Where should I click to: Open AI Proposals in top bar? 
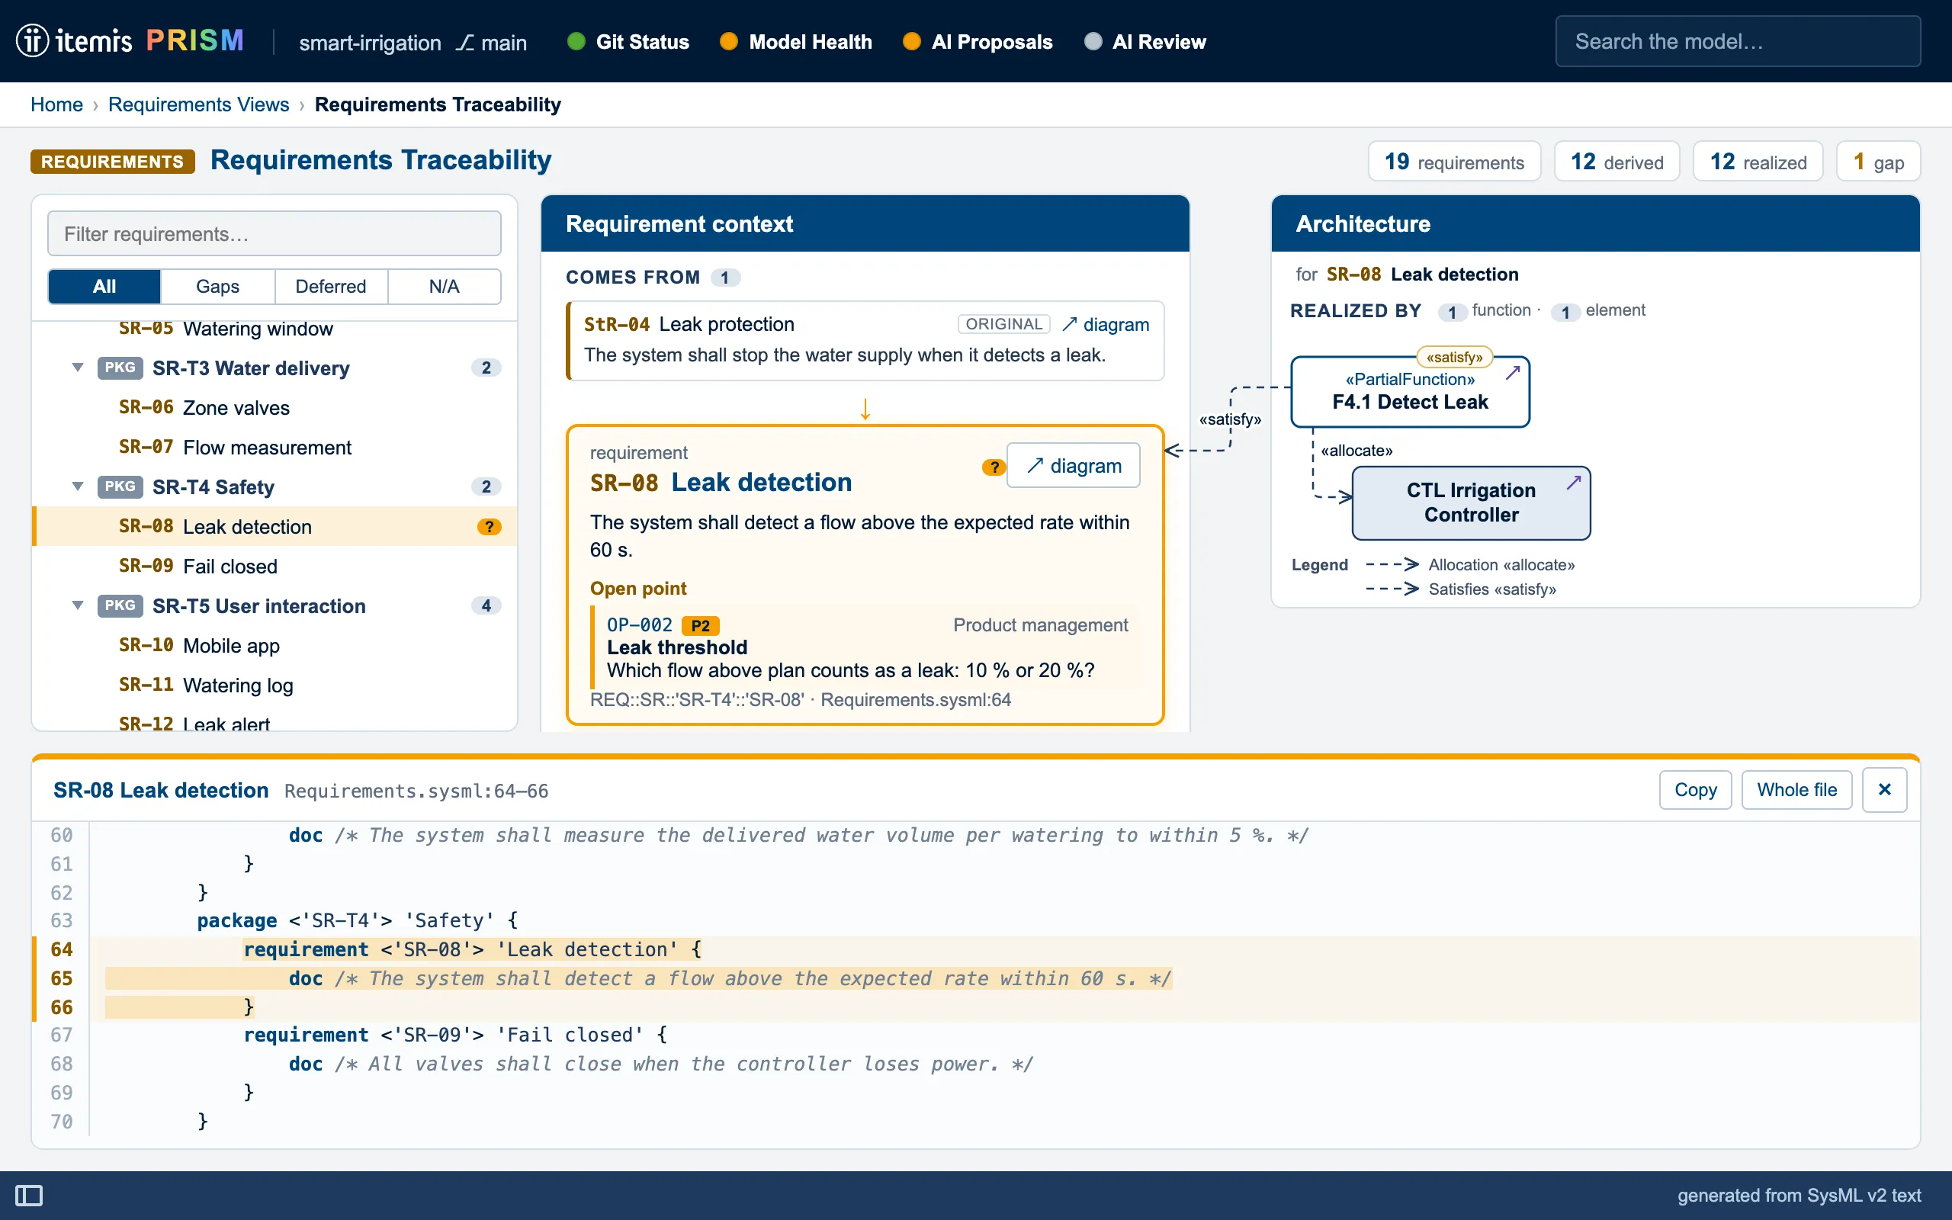tap(978, 42)
